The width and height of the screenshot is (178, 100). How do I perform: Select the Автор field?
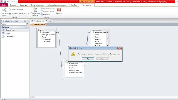(44, 37)
